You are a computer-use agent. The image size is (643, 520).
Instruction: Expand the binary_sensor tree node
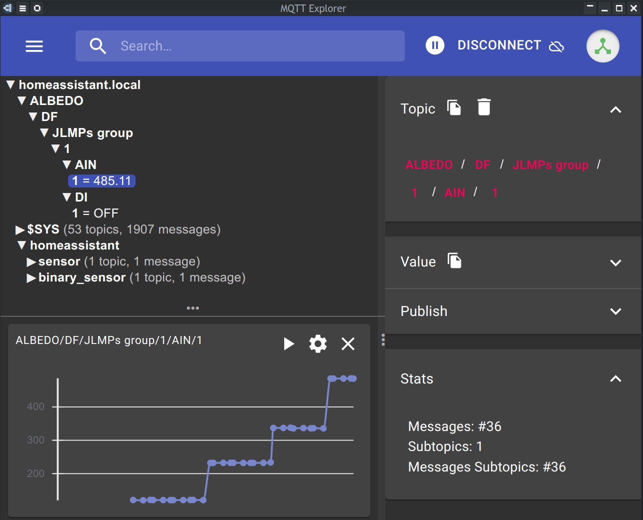coord(31,277)
